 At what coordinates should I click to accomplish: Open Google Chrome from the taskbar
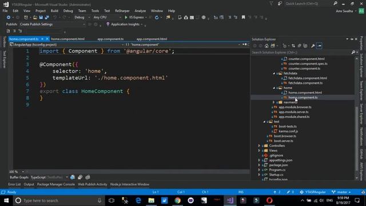pyautogui.click(x=178, y=200)
